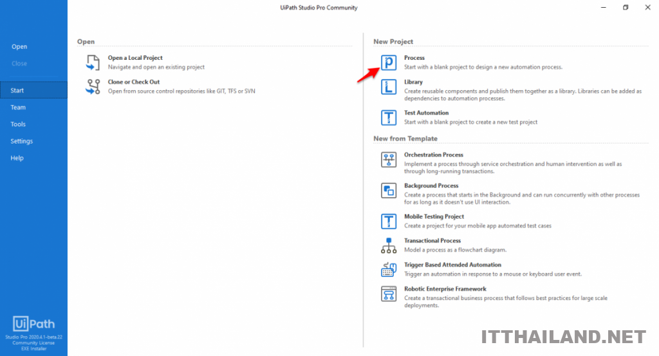Choose the Orchestration Process template title
This screenshot has width=659, height=356.
[434, 155]
